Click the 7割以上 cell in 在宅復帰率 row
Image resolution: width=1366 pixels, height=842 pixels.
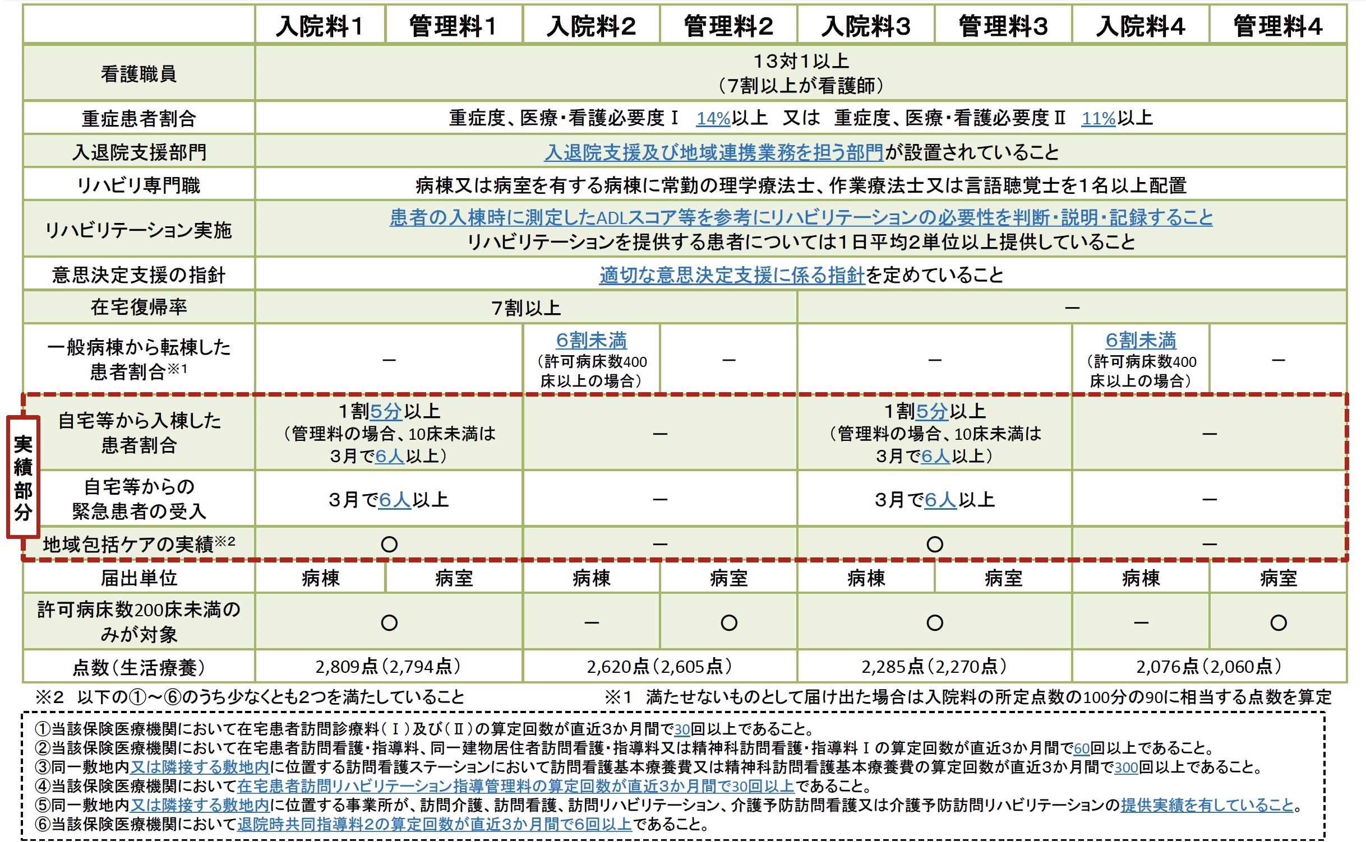tap(526, 308)
